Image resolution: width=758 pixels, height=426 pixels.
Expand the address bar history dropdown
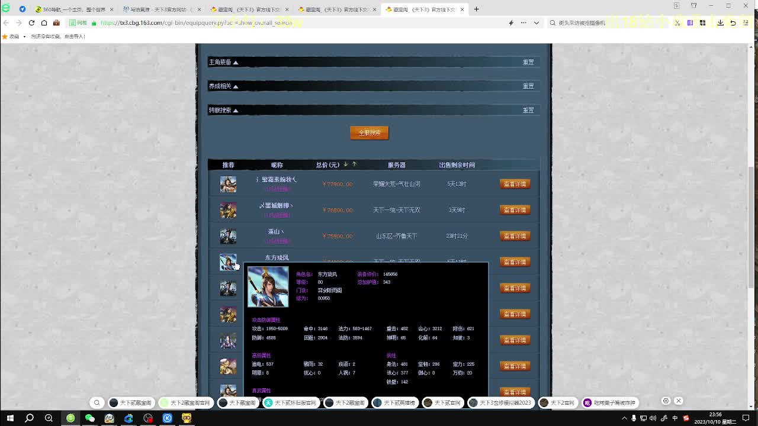tap(537, 22)
